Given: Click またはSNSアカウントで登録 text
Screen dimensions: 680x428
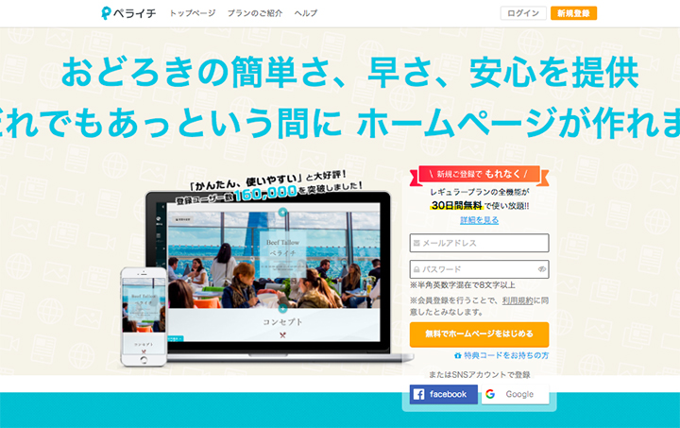Looking at the screenshot, I should [479, 375].
